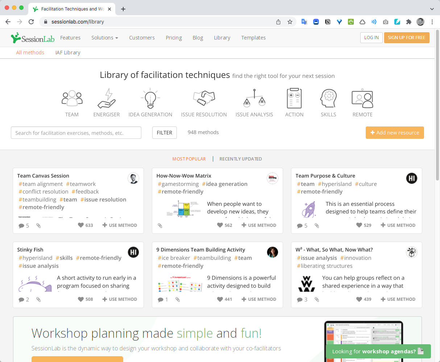Switch to All methods tab
440x362 pixels.
30,53
